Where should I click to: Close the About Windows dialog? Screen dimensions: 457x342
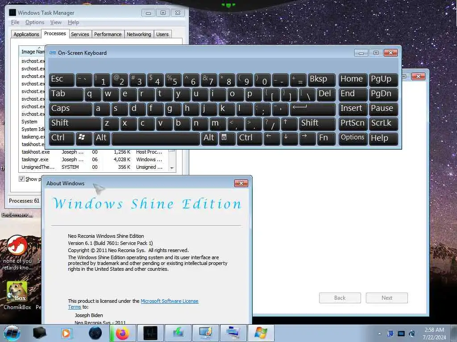[241, 183]
